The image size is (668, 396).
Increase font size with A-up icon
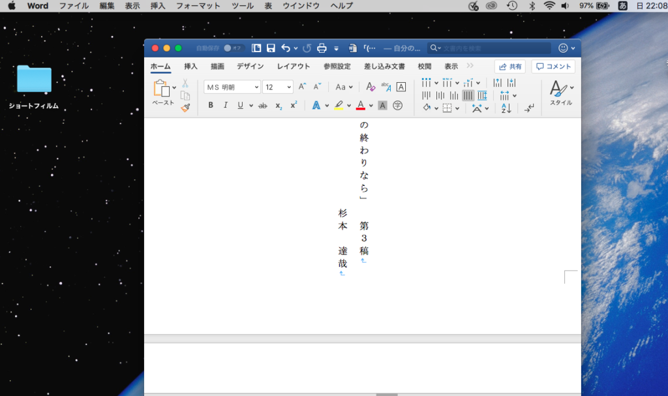(302, 87)
